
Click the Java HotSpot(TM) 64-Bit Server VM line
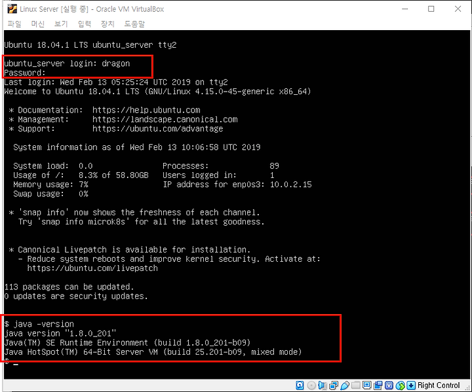coord(153,352)
